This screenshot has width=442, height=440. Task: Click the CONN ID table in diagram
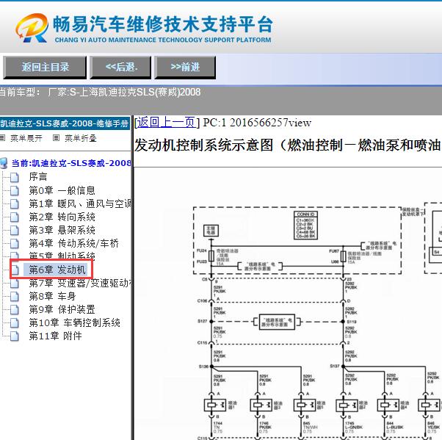pyautogui.click(x=306, y=226)
